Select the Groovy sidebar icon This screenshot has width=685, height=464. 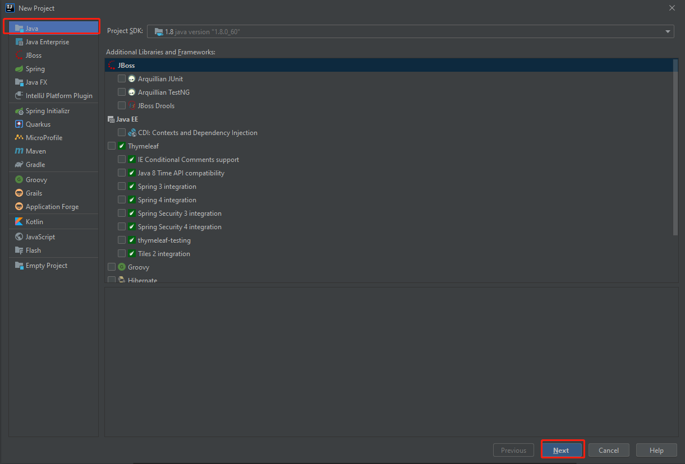(19, 179)
